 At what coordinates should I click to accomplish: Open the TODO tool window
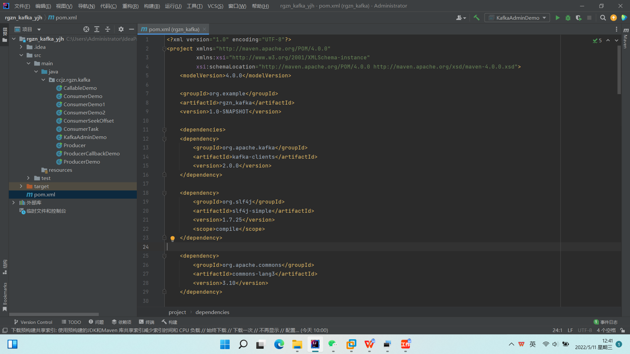[71, 322]
